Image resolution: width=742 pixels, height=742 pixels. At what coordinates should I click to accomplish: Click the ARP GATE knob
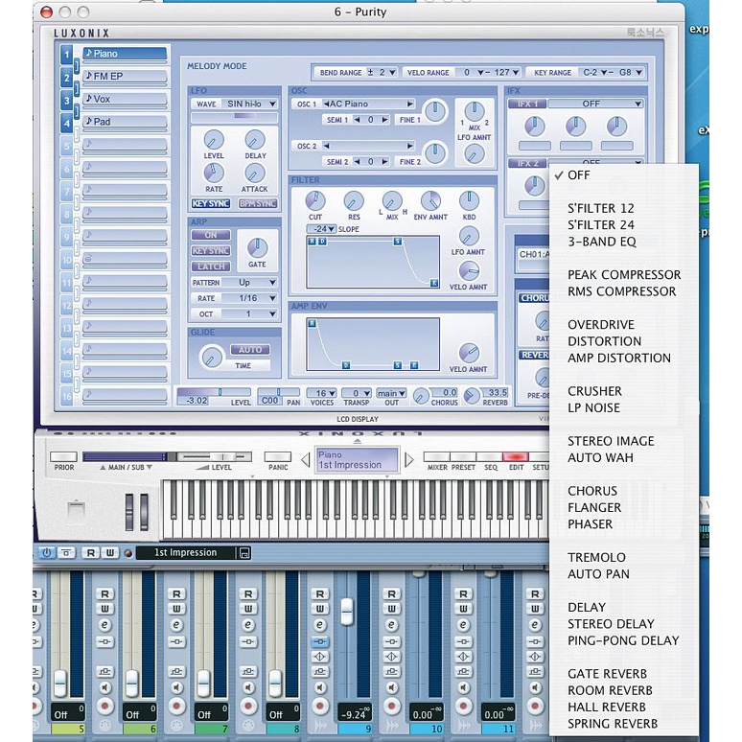coord(257,247)
